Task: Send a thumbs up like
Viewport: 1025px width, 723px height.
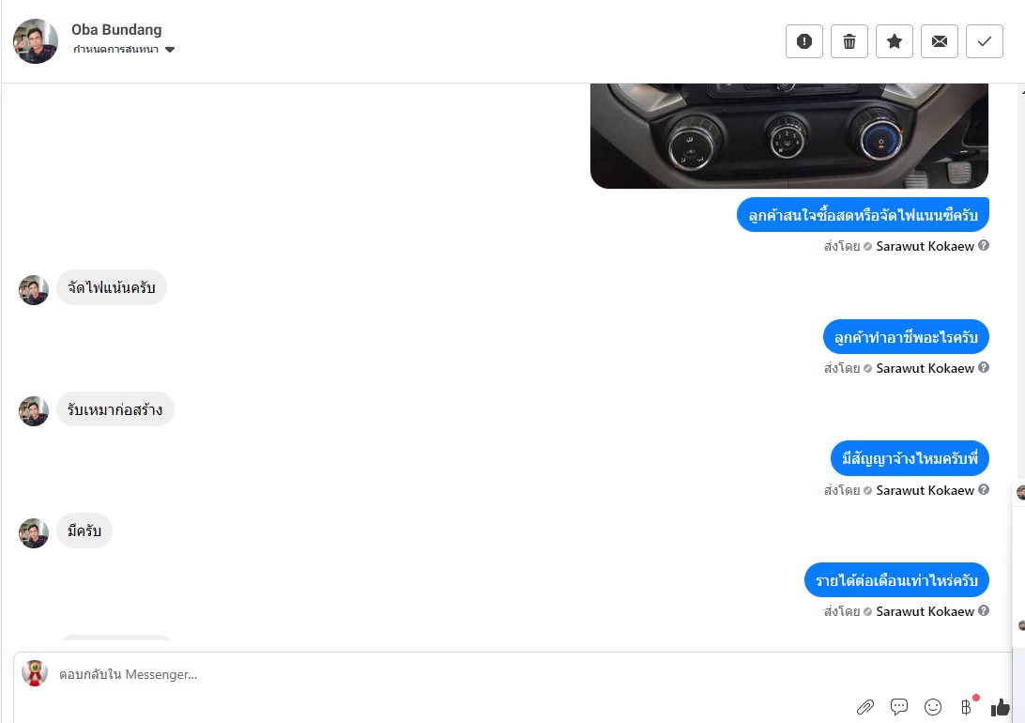Action: click(x=1001, y=707)
